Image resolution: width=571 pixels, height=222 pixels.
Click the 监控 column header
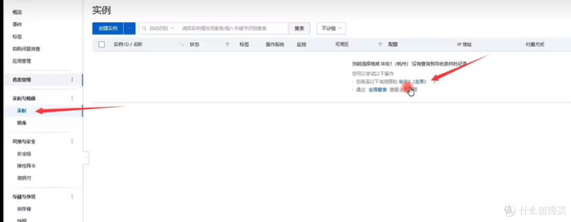click(x=301, y=44)
